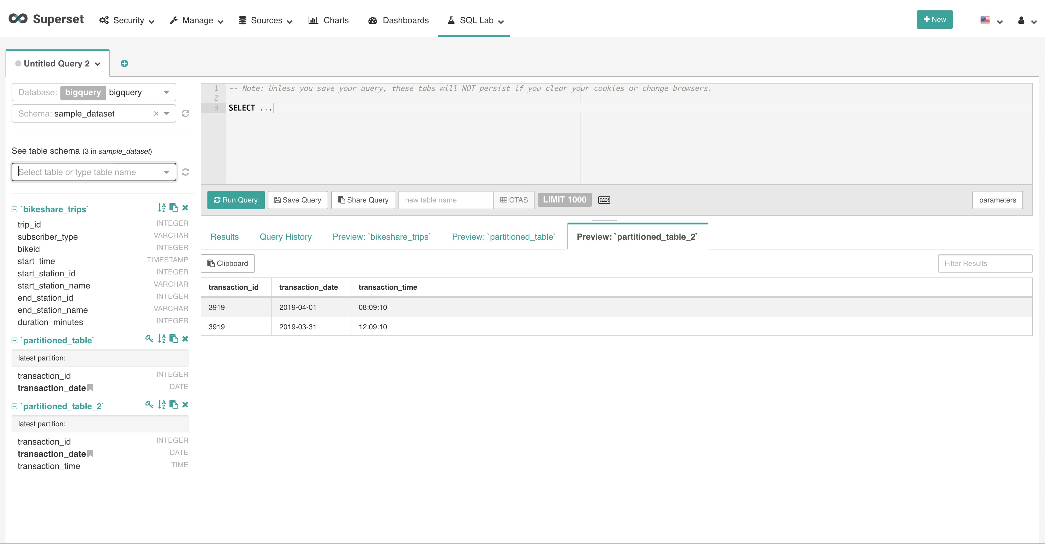The height and width of the screenshot is (544, 1045).
Task: Switch to Query History tab
Action: click(x=285, y=237)
